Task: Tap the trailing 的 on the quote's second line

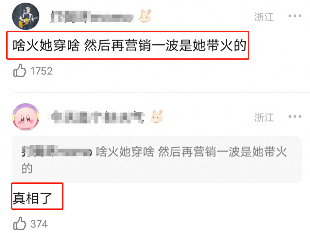Action: click(x=27, y=168)
